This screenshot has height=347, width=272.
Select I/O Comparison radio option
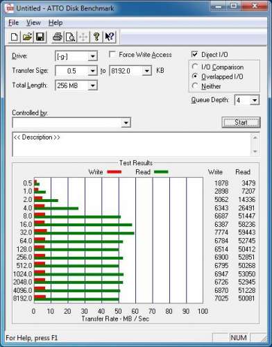(195, 67)
